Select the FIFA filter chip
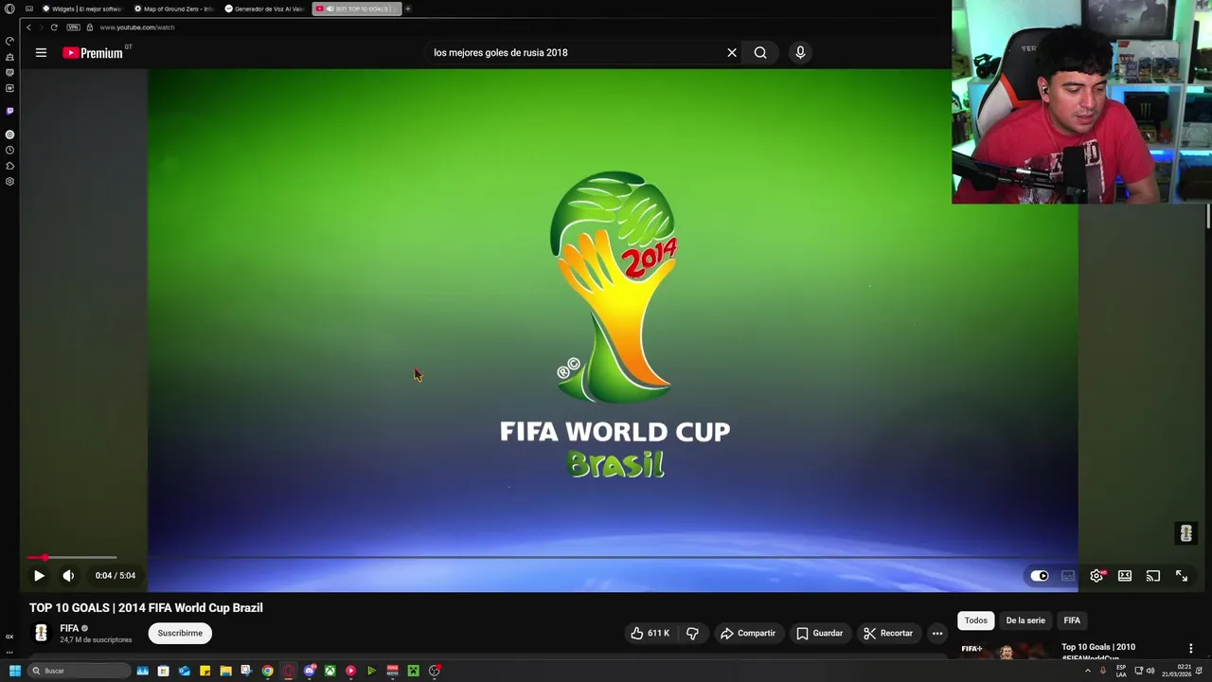This screenshot has height=682, width=1212. (1072, 620)
